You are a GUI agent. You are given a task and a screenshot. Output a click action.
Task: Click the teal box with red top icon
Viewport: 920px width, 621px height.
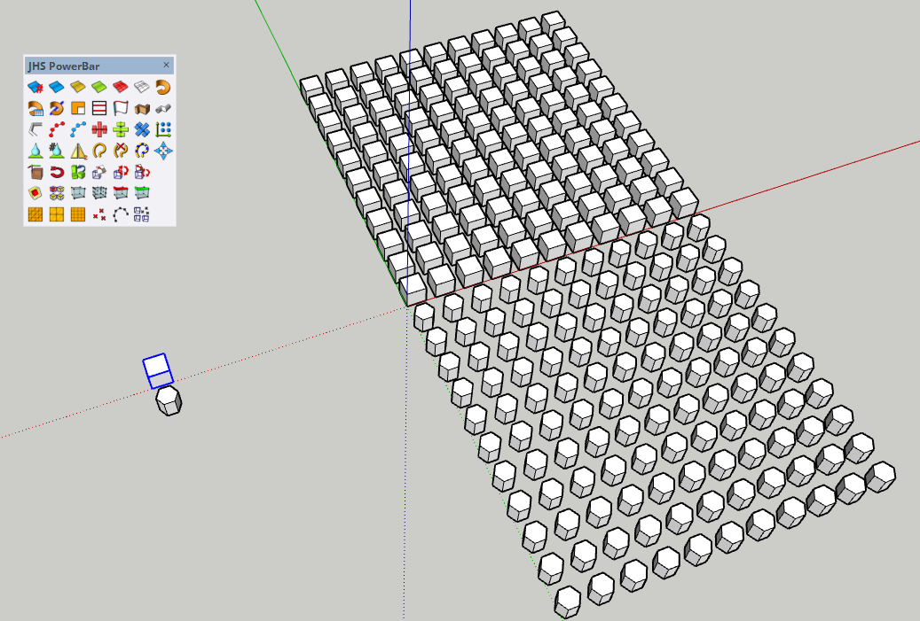point(121,193)
